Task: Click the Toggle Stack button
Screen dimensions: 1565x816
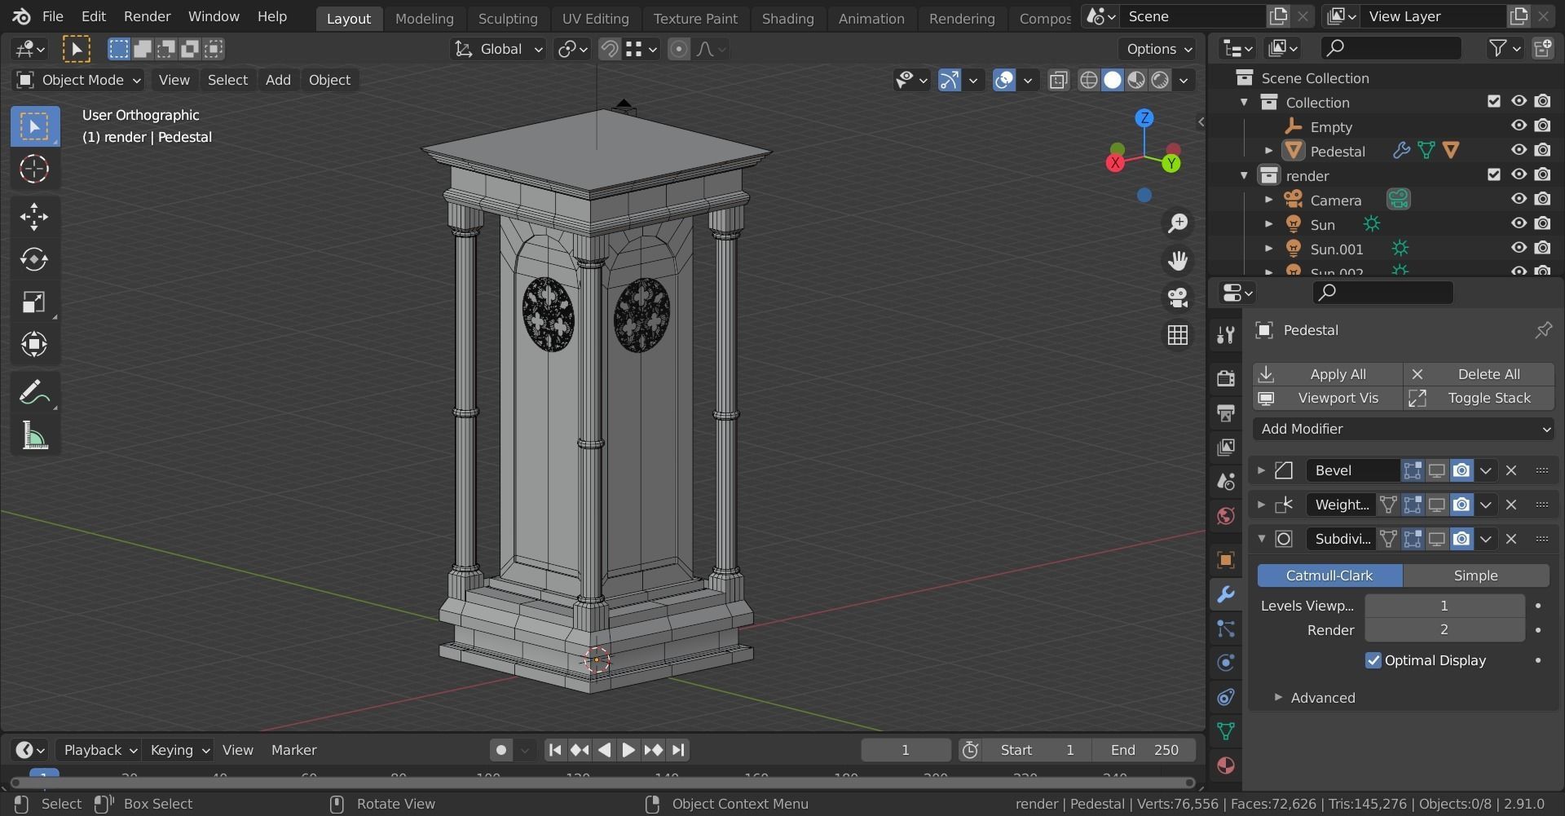Action: 1479,398
